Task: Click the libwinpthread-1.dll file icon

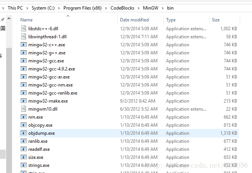Action: (24, 36)
